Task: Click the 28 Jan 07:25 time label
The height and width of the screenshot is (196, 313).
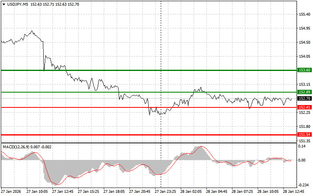Action: point(242,192)
